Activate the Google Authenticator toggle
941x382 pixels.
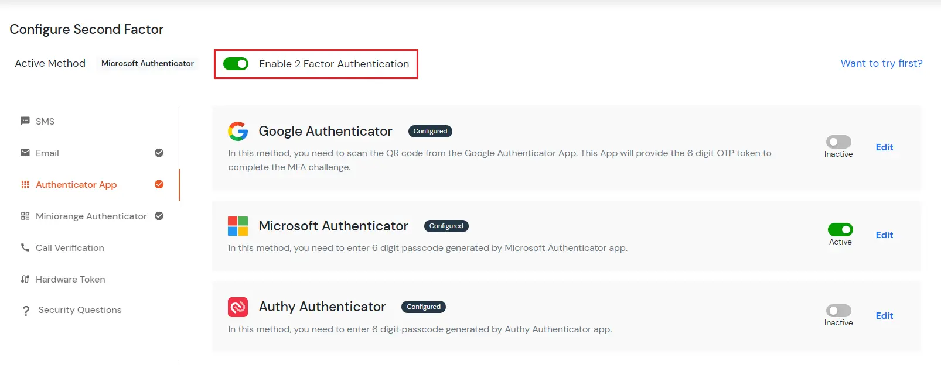(838, 142)
